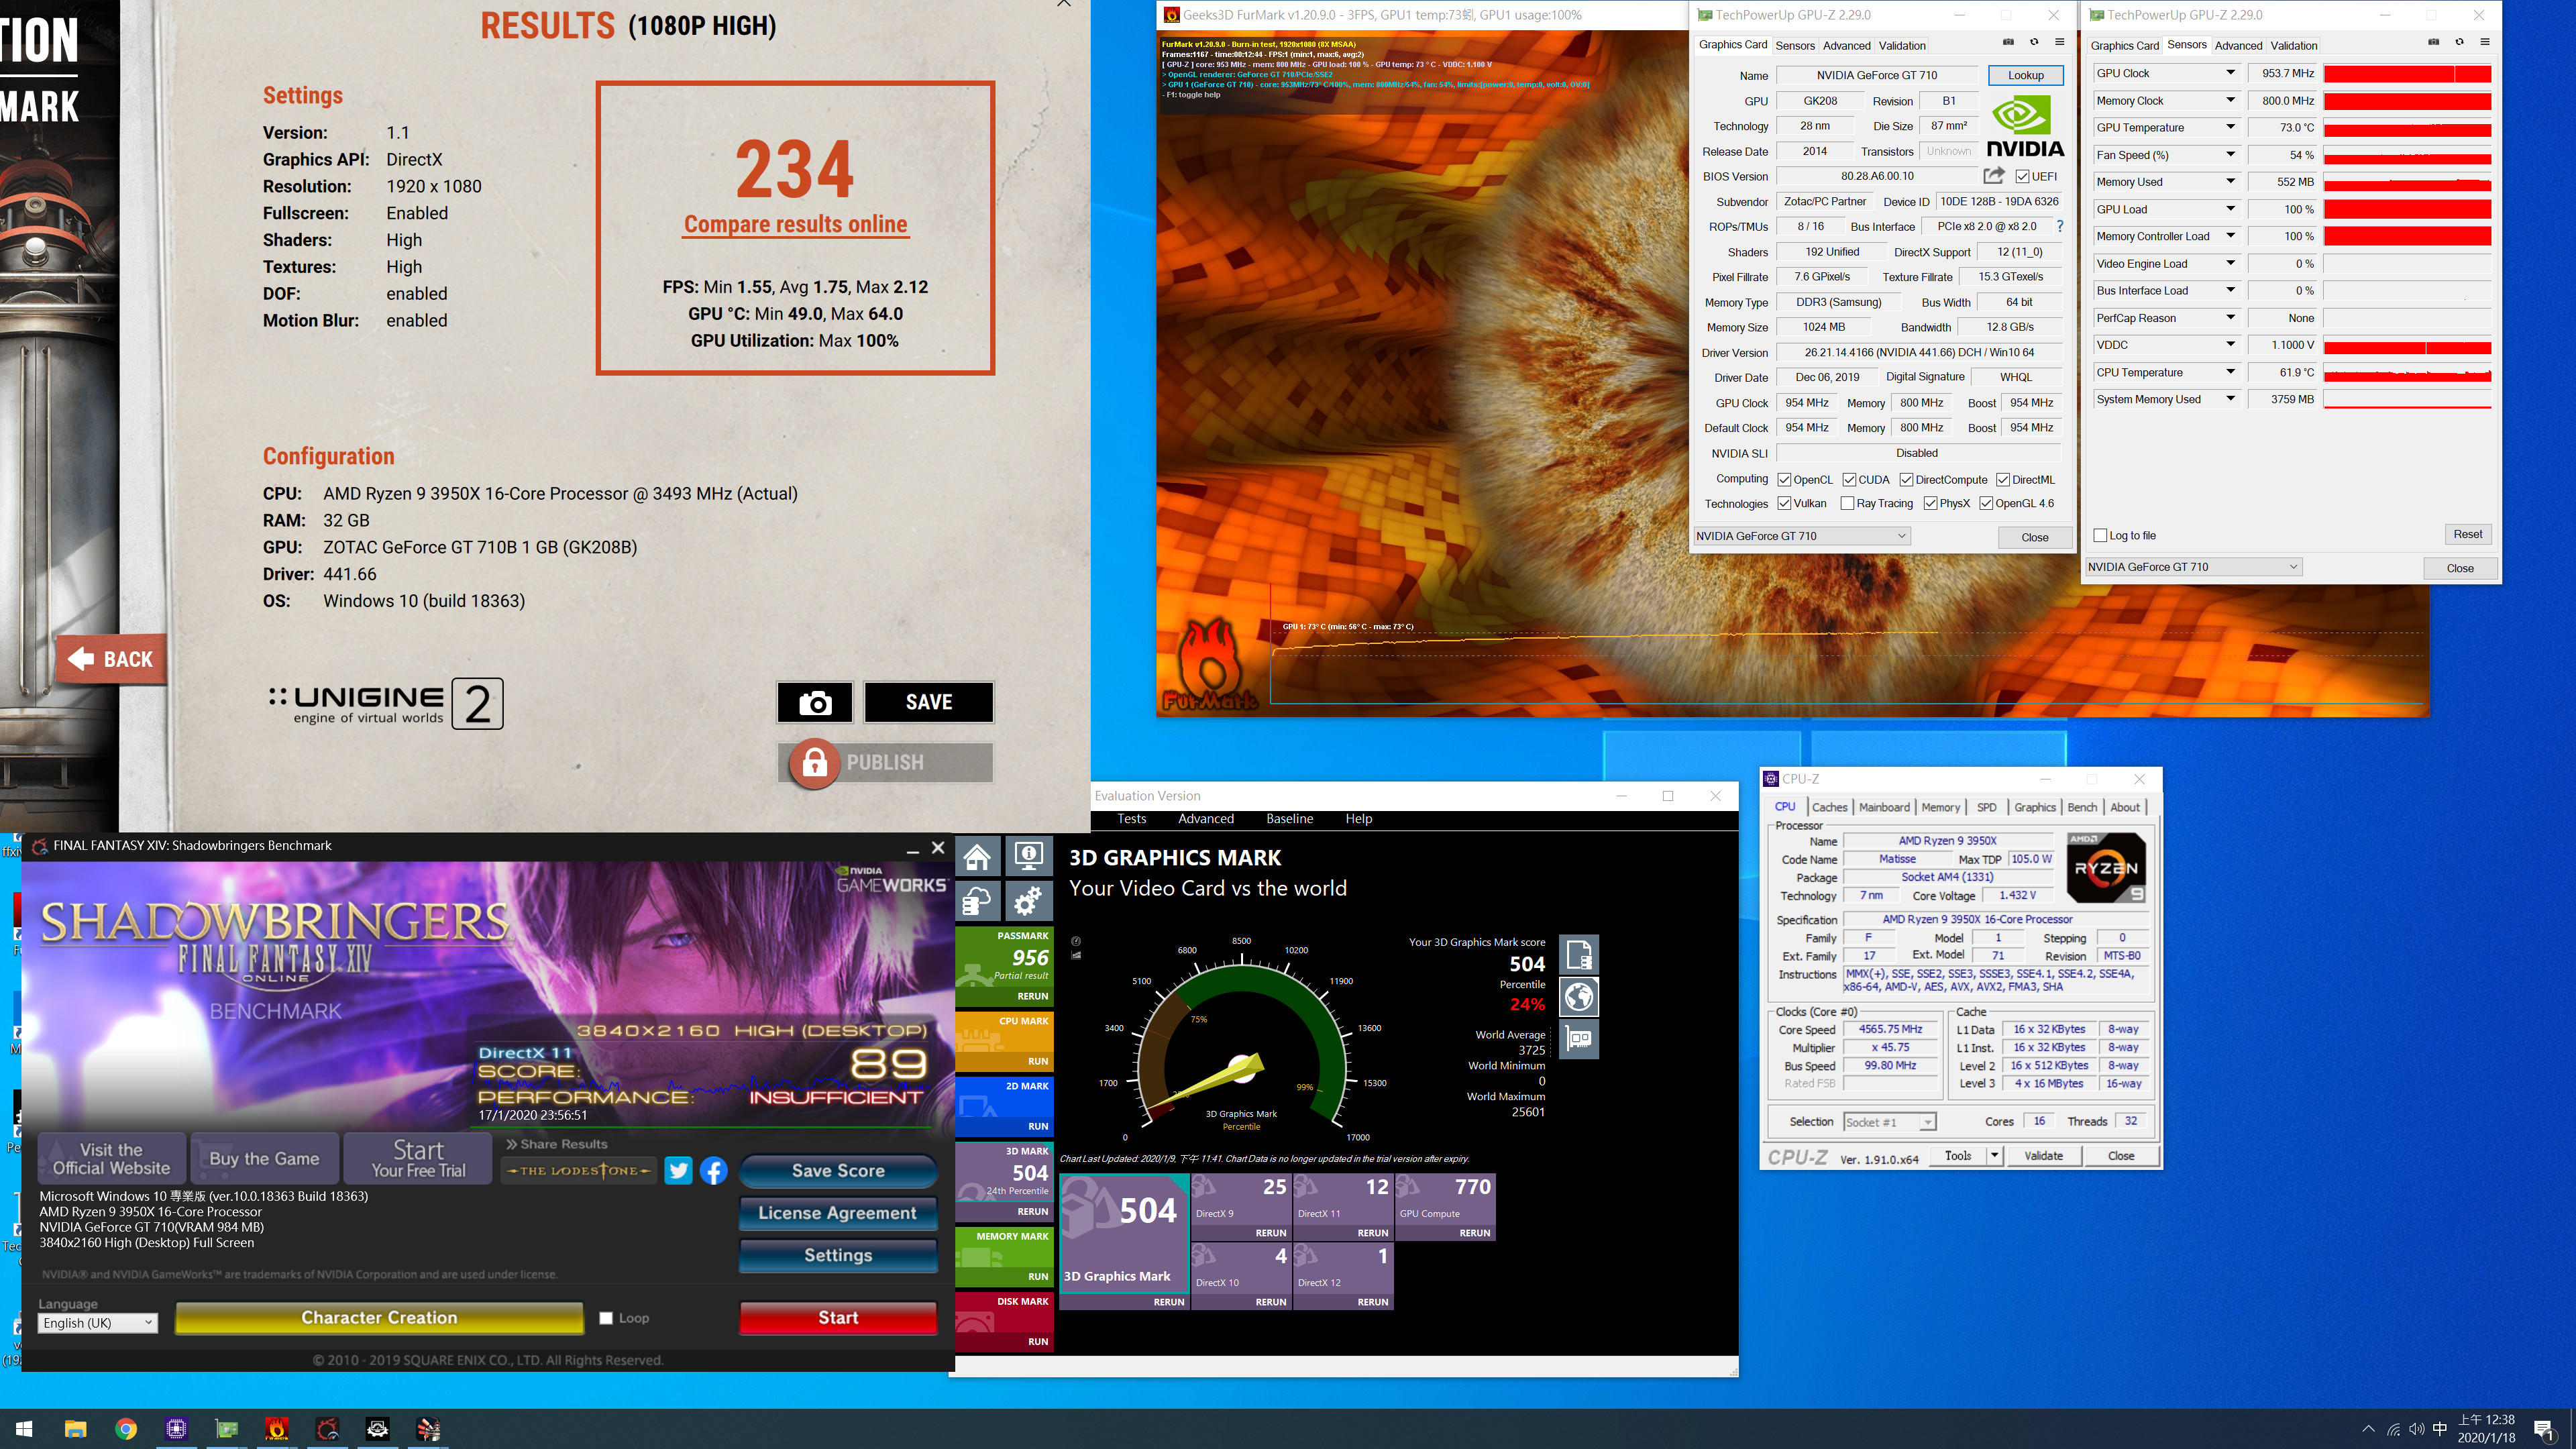This screenshot has height=1449, width=2576.
Task: Click the GPU Compute result tile showing 770
Action: point(1444,1207)
